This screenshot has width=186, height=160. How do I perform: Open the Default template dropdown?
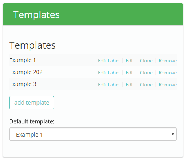[x=93, y=134]
